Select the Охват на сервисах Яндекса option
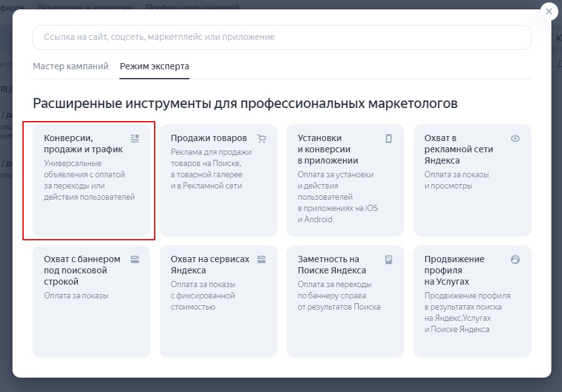 [x=218, y=301]
